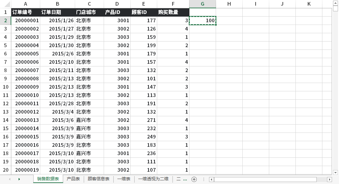Open the partially hidden 二 sheet tab
This screenshot has height=184, width=339.
pos(178,179)
